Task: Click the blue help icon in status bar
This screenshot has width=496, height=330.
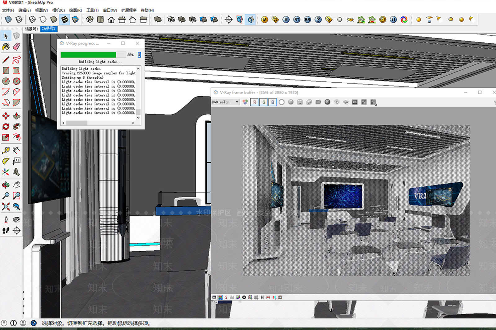Action: pos(33,323)
